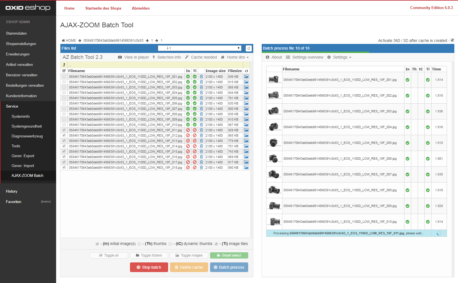Enable the (Th) thumbs checkbox
Image resolution: width=458 pixels, height=283 pixels.
[x=139, y=244]
